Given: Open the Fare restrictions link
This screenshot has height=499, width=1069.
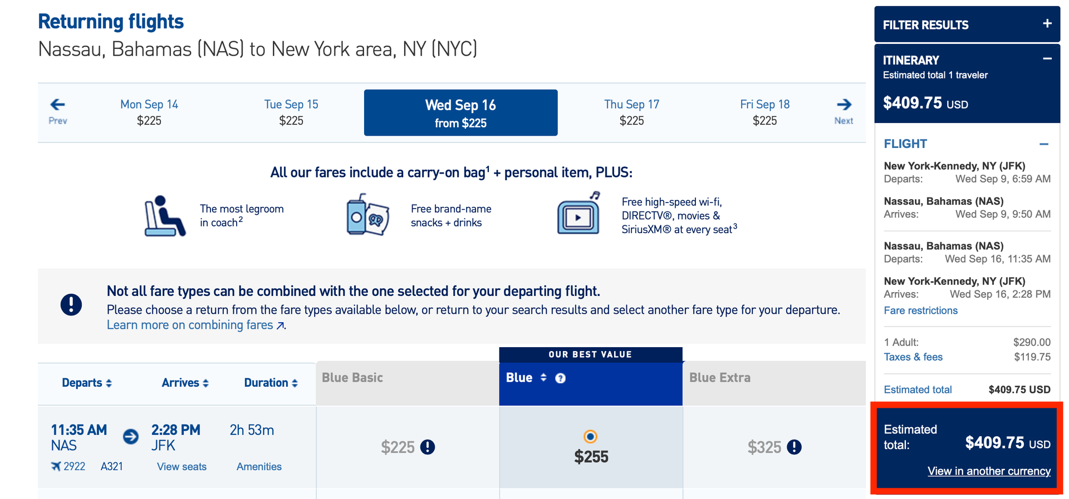Looking at the screenshot, I should (x=920, y=310).
